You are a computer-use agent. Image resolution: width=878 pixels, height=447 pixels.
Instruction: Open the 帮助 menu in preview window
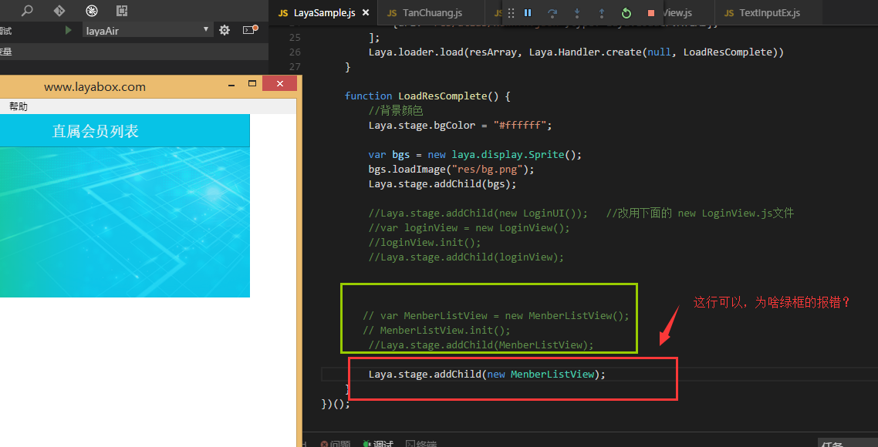pos(19,106)
